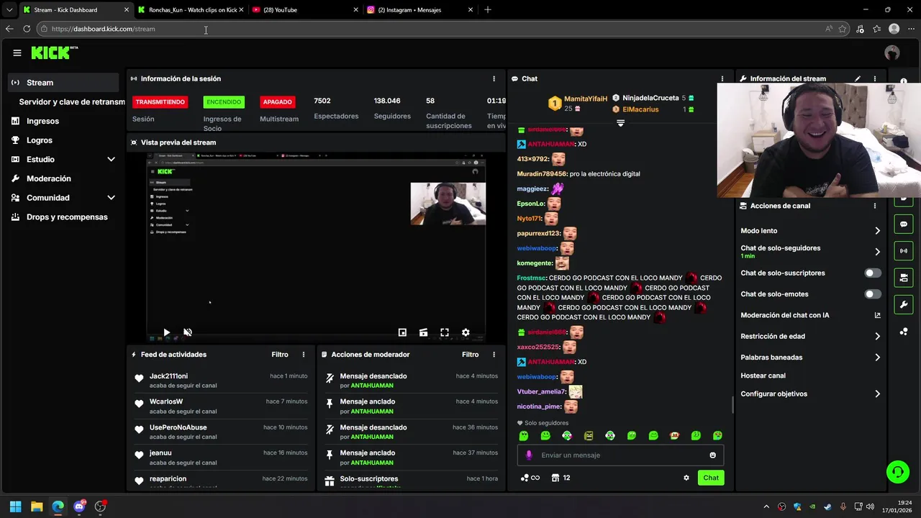
Task: Click the purple microphone icon in chat input
Action: tap(529, 455)
